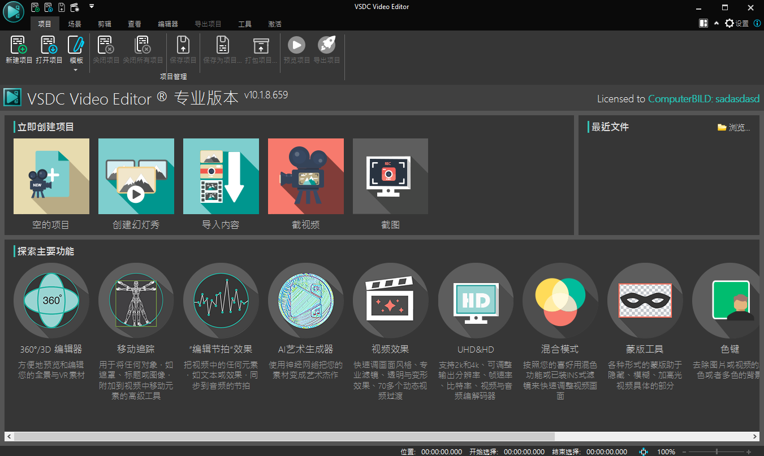Click the horizontal scrollbar thumb in features panel
Image resolution: width=764 pixels, height=456 pixels.
pyautogui.click(x=284, y=437)
